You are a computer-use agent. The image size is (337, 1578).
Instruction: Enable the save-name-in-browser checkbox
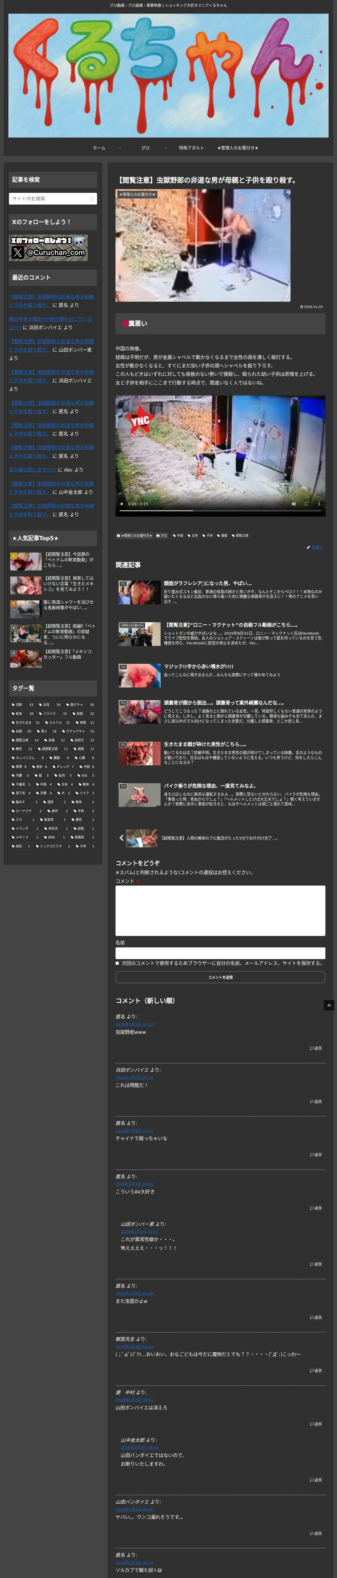click(x=117, y=963)
